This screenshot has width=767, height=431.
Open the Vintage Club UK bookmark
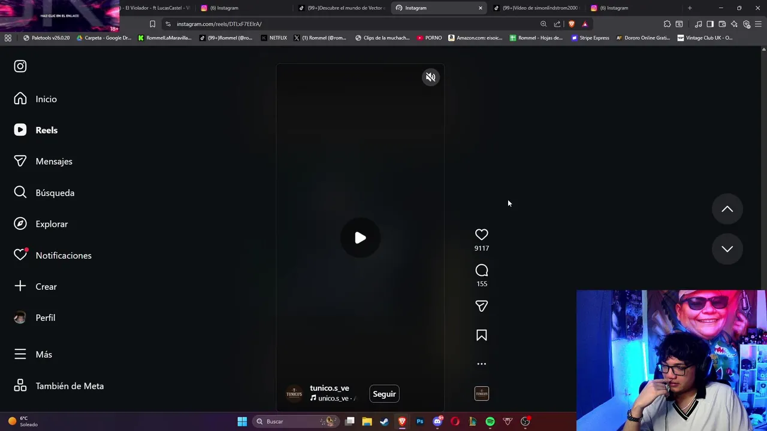pos(705,38)
